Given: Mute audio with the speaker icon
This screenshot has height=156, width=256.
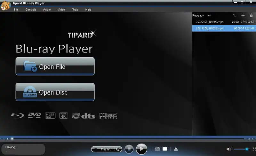Looking at the screenshot, I should coord(229,149).
